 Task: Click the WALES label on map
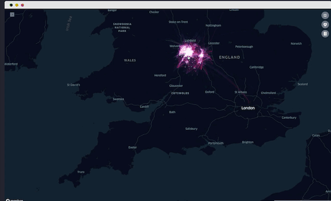[x=130, y=61]
